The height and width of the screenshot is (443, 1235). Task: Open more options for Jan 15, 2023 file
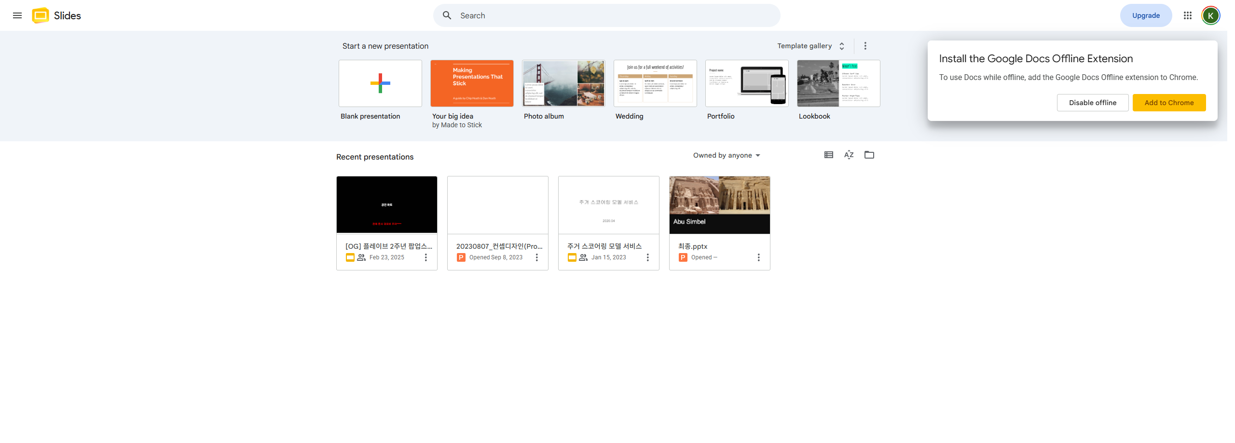648,257
